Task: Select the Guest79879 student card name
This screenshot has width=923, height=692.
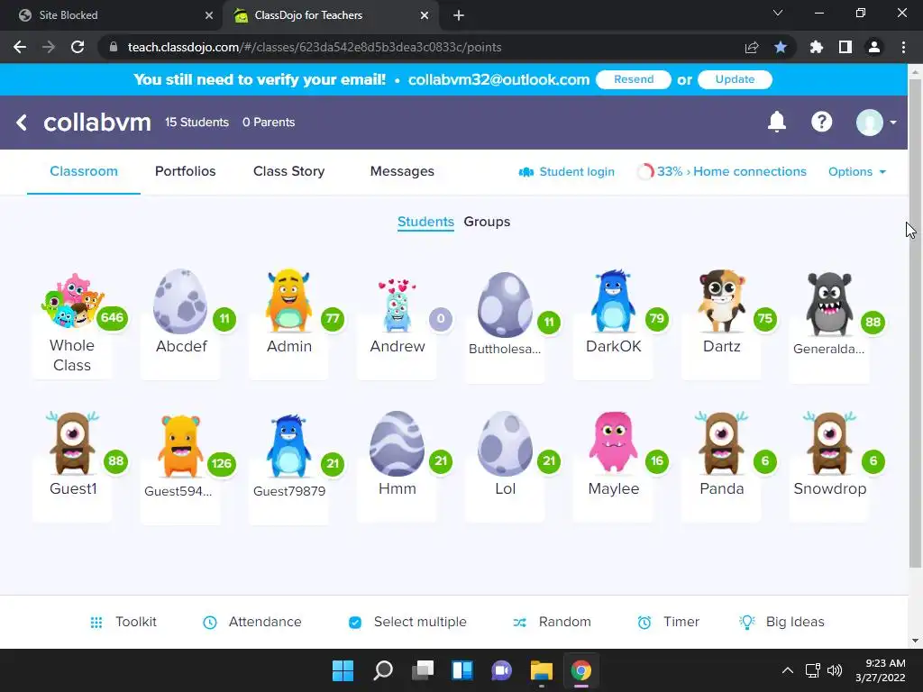Action: [x=289, y=491]
